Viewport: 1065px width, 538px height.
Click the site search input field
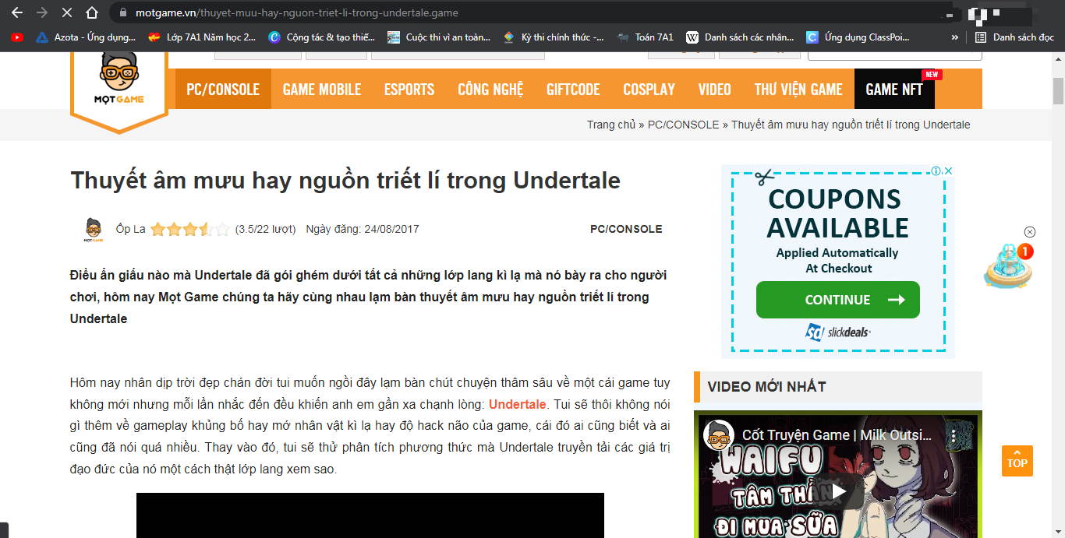coord(895,55)
